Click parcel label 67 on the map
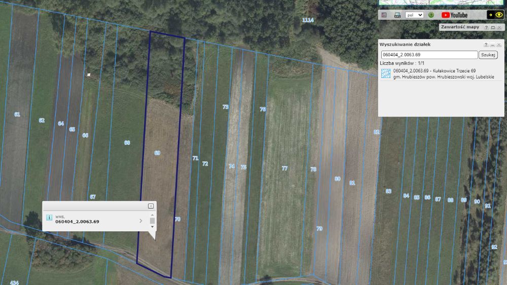The image size is (507, 285). (x=93, y=197)
